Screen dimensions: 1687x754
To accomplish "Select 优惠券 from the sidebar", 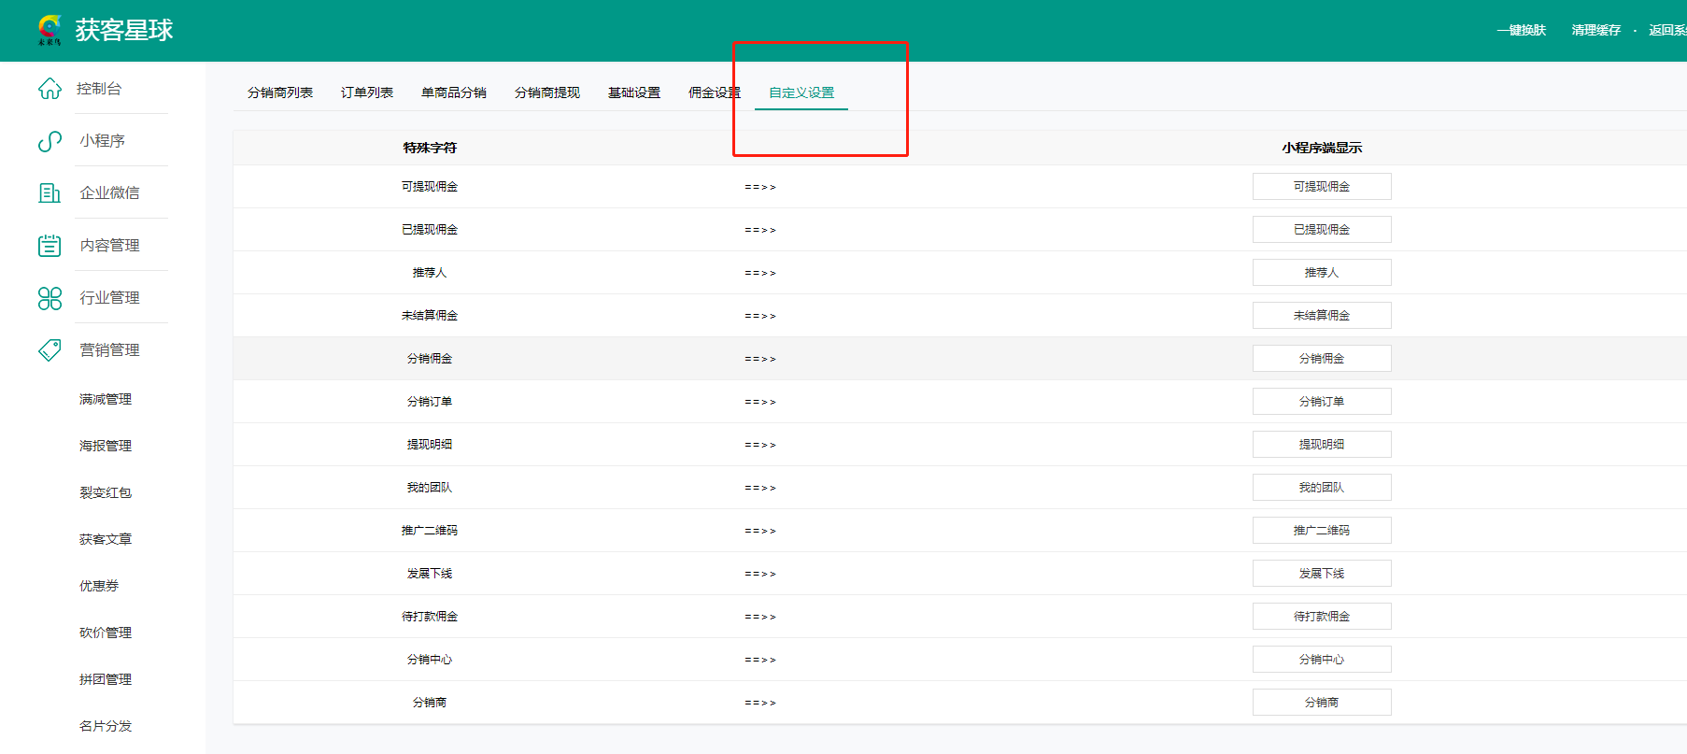I will [x=99, y=586].
